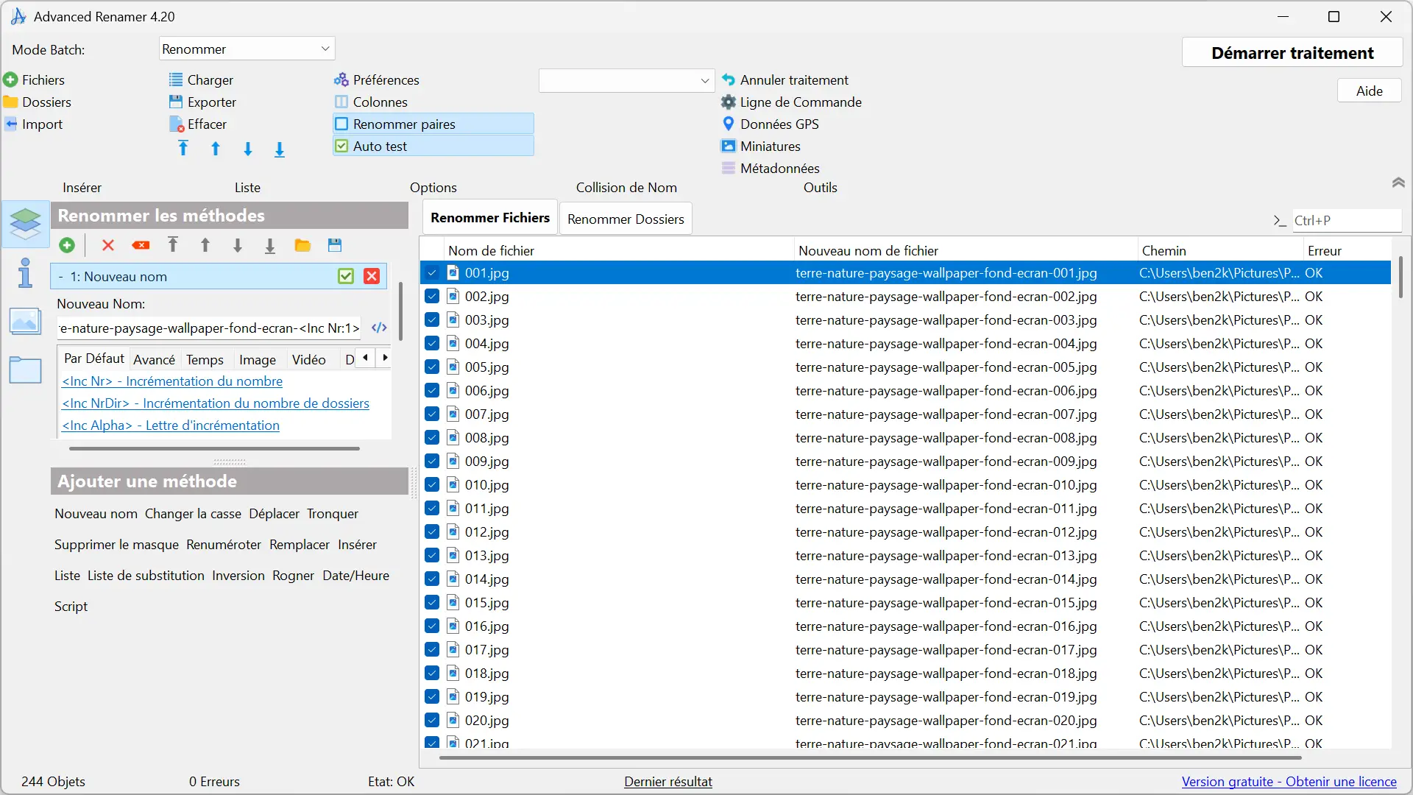
Task: Open the Dernier résultat link
Action: [x=668, y=782]
